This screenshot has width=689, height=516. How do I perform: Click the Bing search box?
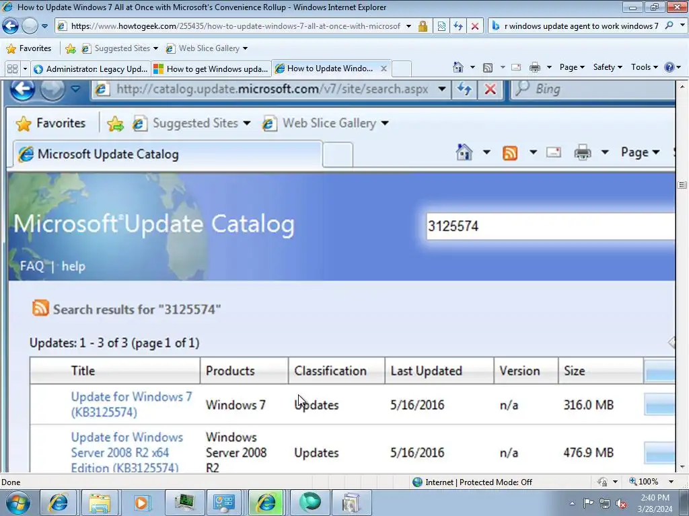tap(580, 26)
